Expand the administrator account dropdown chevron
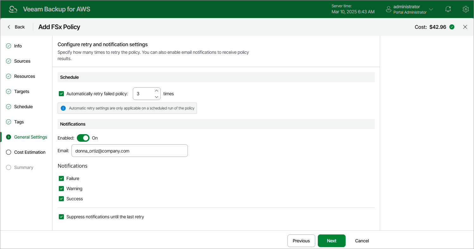 [x=431, y=9]
